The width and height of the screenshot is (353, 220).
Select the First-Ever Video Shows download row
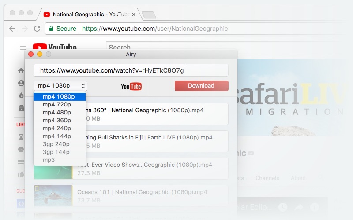150,169
